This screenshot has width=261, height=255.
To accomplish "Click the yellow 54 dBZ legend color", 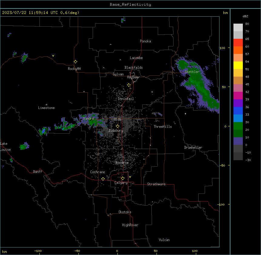I will (238, 65).
